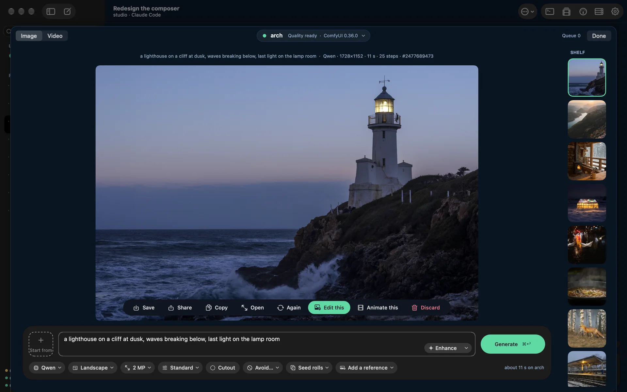Select the cabin fireplace thumbnail in shelf

point(587,161)
